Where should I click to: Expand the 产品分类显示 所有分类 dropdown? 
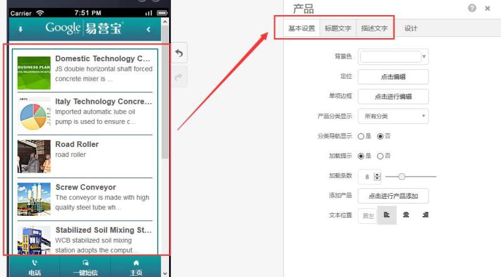coord(393,116)
